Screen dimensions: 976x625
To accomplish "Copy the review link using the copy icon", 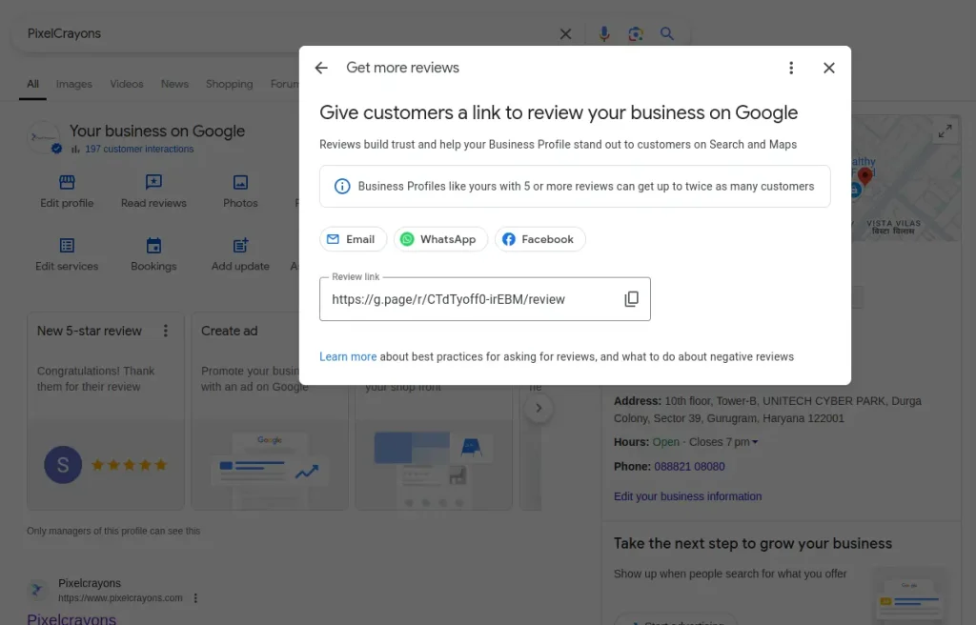I will click(x=631, y=298).
